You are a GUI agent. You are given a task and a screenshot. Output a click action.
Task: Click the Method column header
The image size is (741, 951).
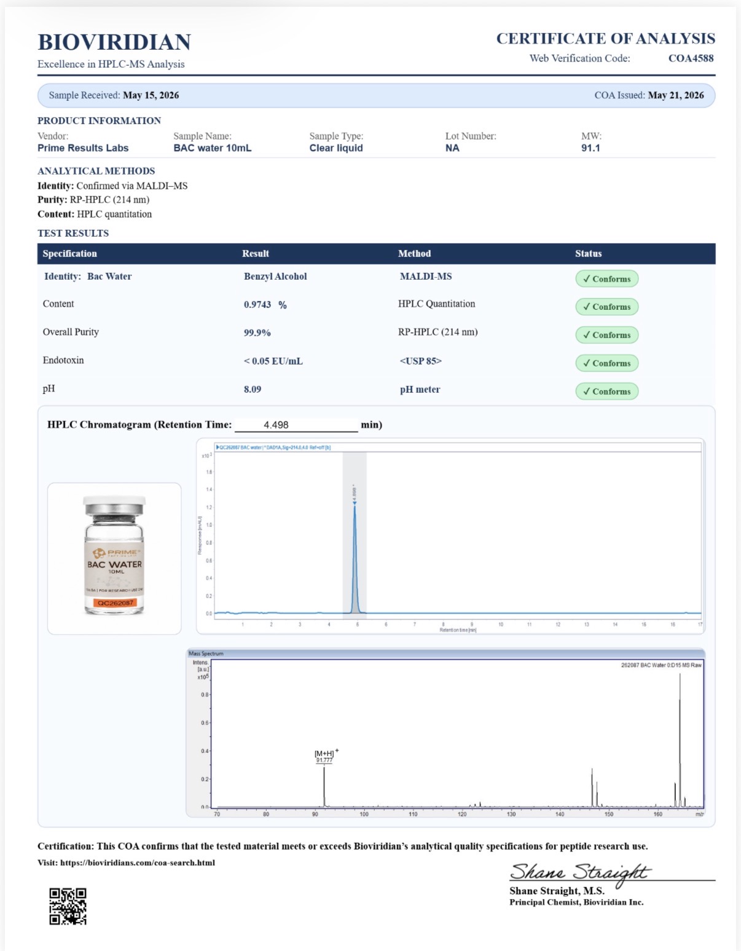pyautogui.click(x=415, y=253)
